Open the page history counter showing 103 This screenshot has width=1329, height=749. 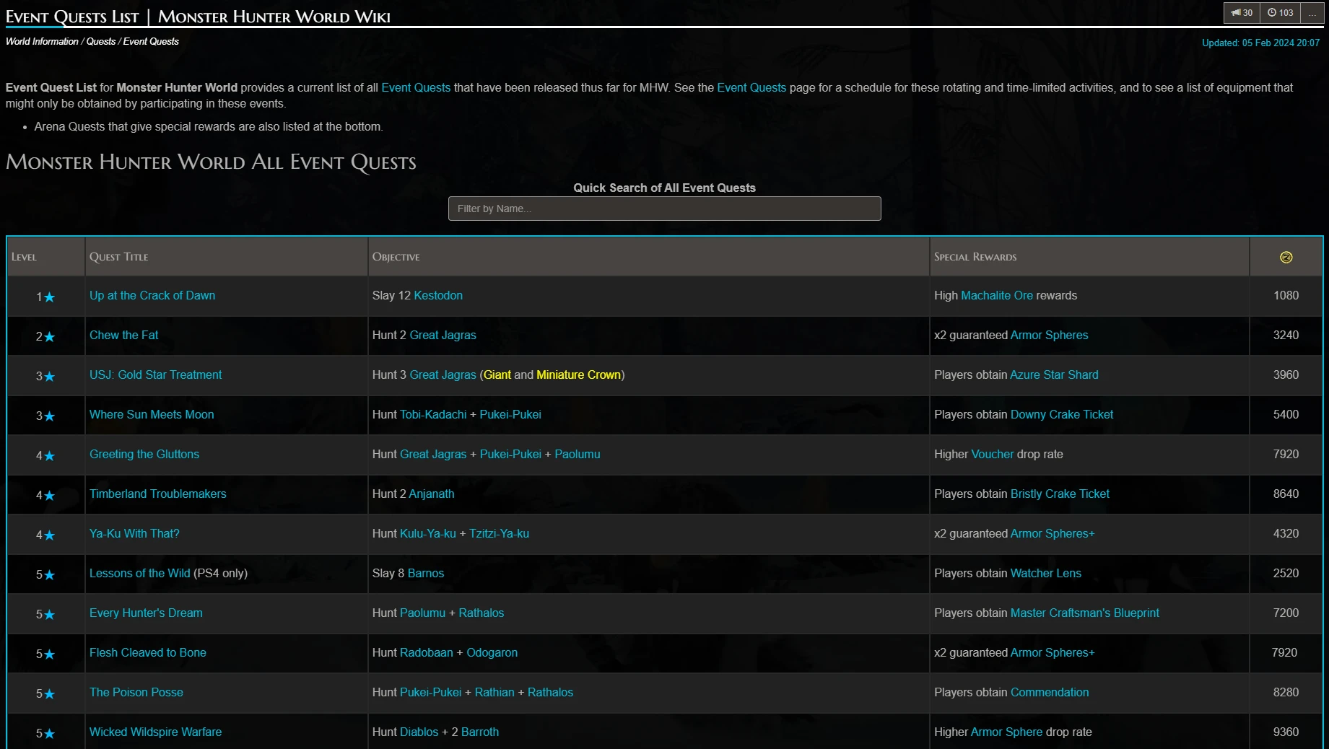pos(1280,12)
